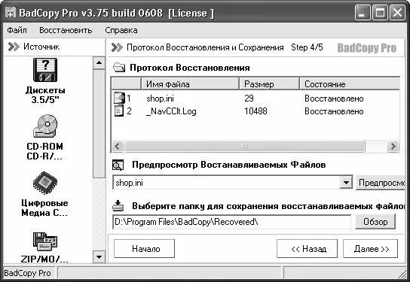Viewport: 410px width, 282px height.
Task: Click the double-arrow icon beside Протокол Восстановления и Сохранения
Action: point(117,47)
